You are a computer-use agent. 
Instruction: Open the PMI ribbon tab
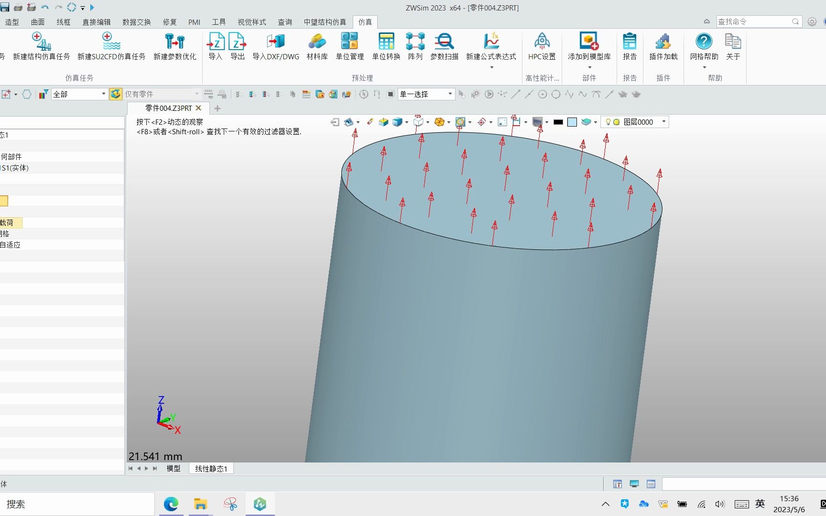[x=194, y=22]
